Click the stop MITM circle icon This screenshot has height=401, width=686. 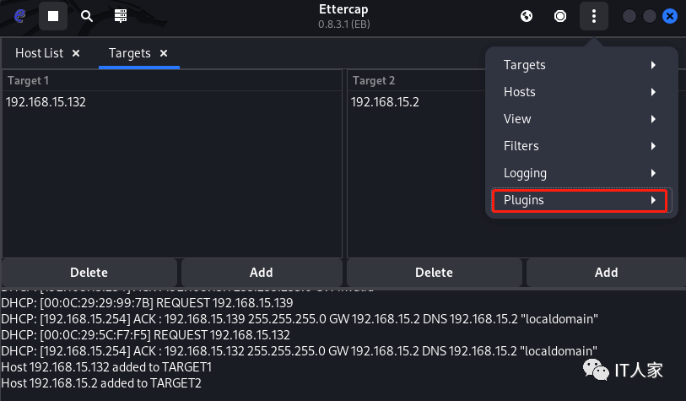click(x=559, y=15)
